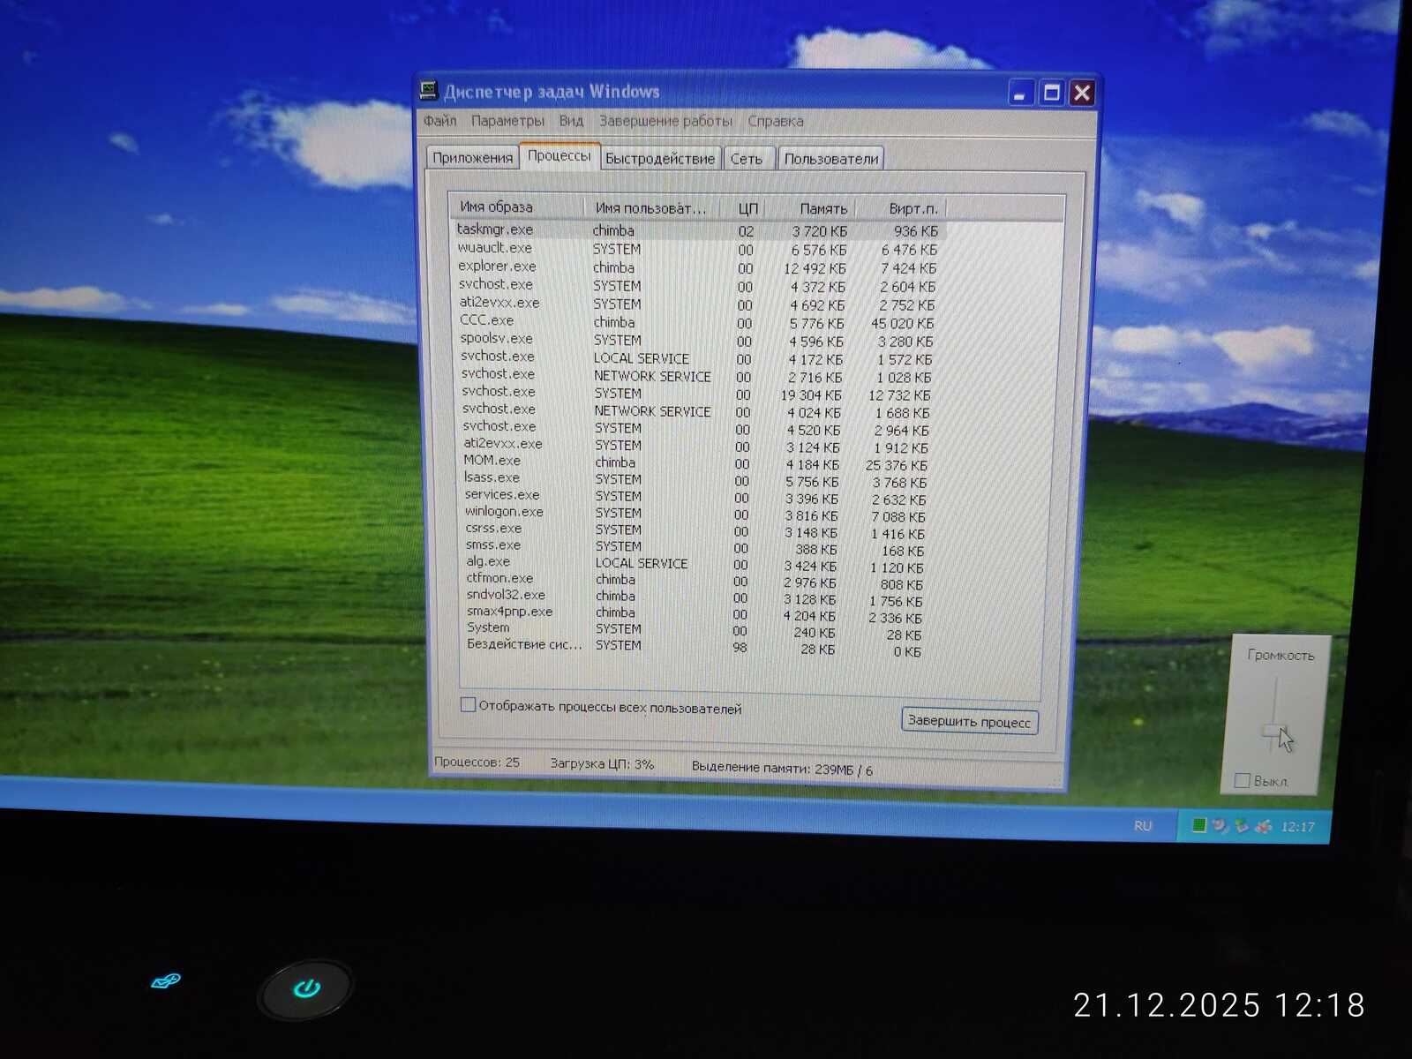
Task: Select the explorer.exe process
Action: click(697, 267)
